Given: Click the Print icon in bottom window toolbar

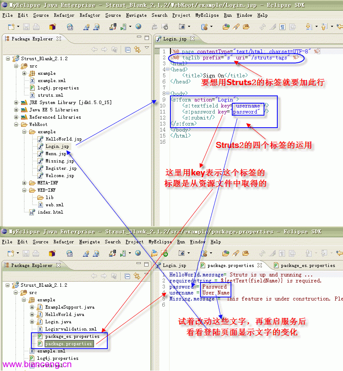Looking at the screenshot, I should tap(36, 253).
